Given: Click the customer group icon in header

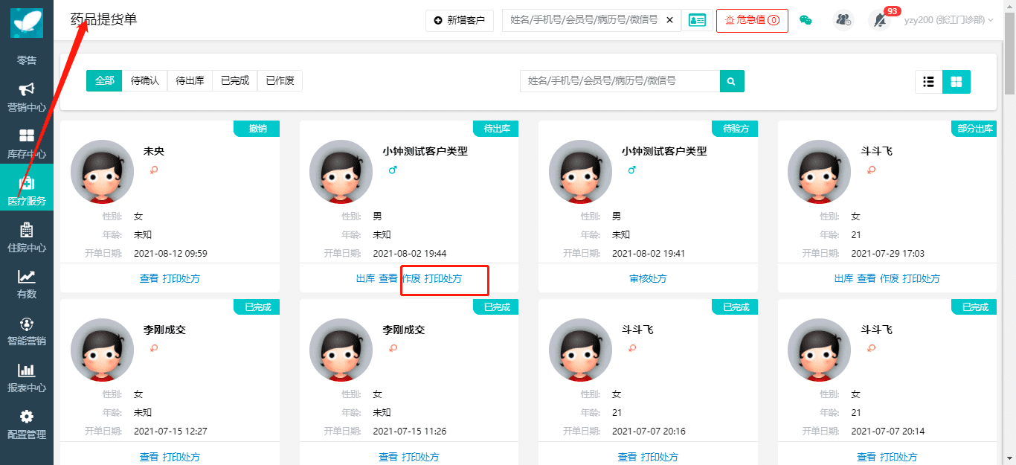Looking at the screenshot, I should point(843,20).
